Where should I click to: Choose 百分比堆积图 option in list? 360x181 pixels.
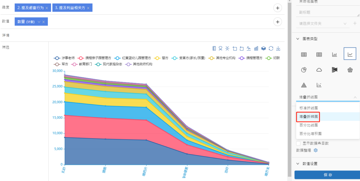[310, 134]
